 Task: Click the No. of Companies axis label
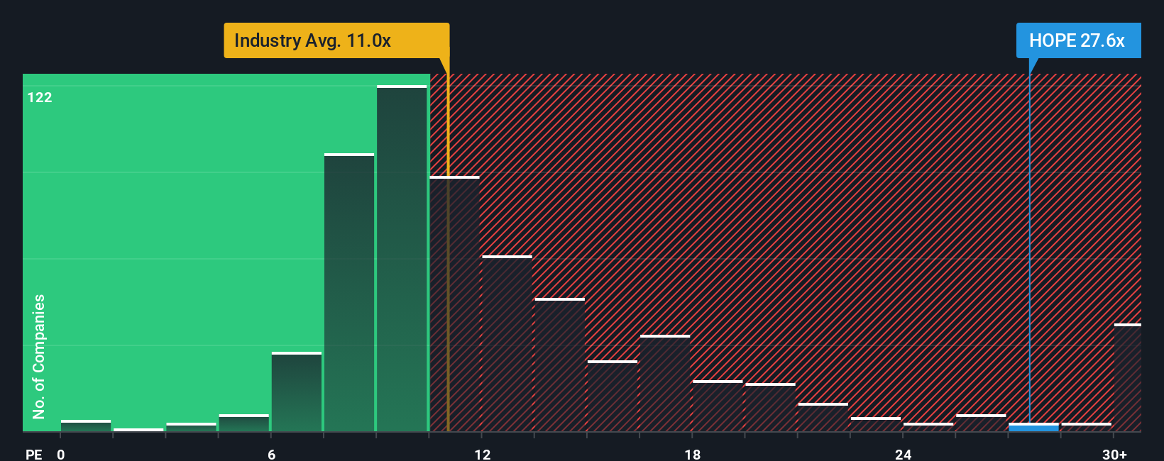pyautogui.click(x=38, y=356)
